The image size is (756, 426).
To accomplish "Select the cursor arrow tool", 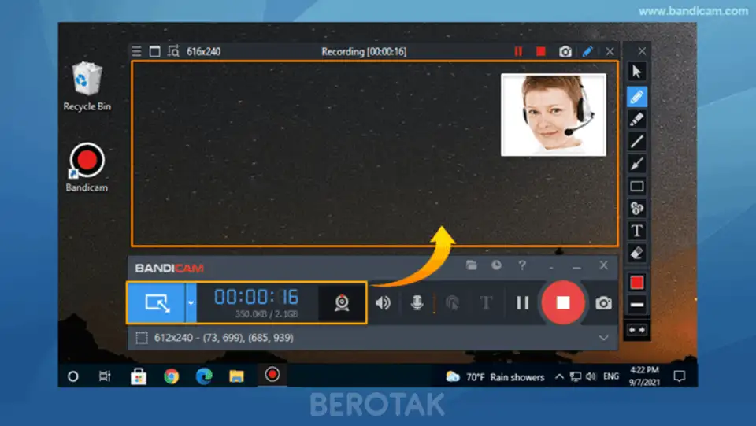I will pos(636,72).
